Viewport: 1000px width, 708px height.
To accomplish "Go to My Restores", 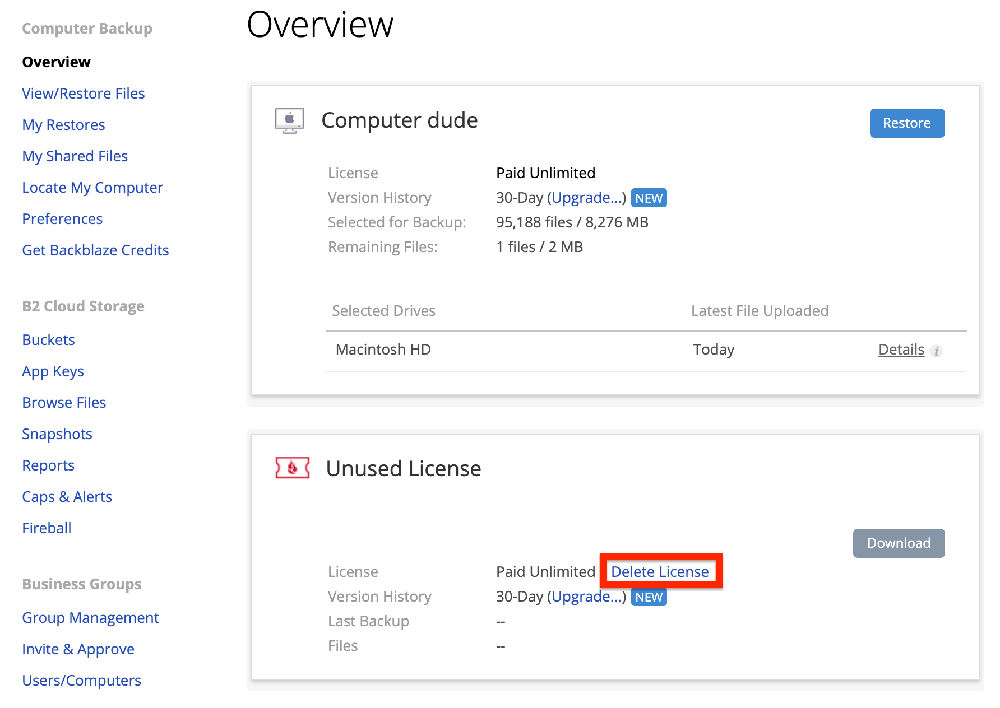I will [63, 125].
